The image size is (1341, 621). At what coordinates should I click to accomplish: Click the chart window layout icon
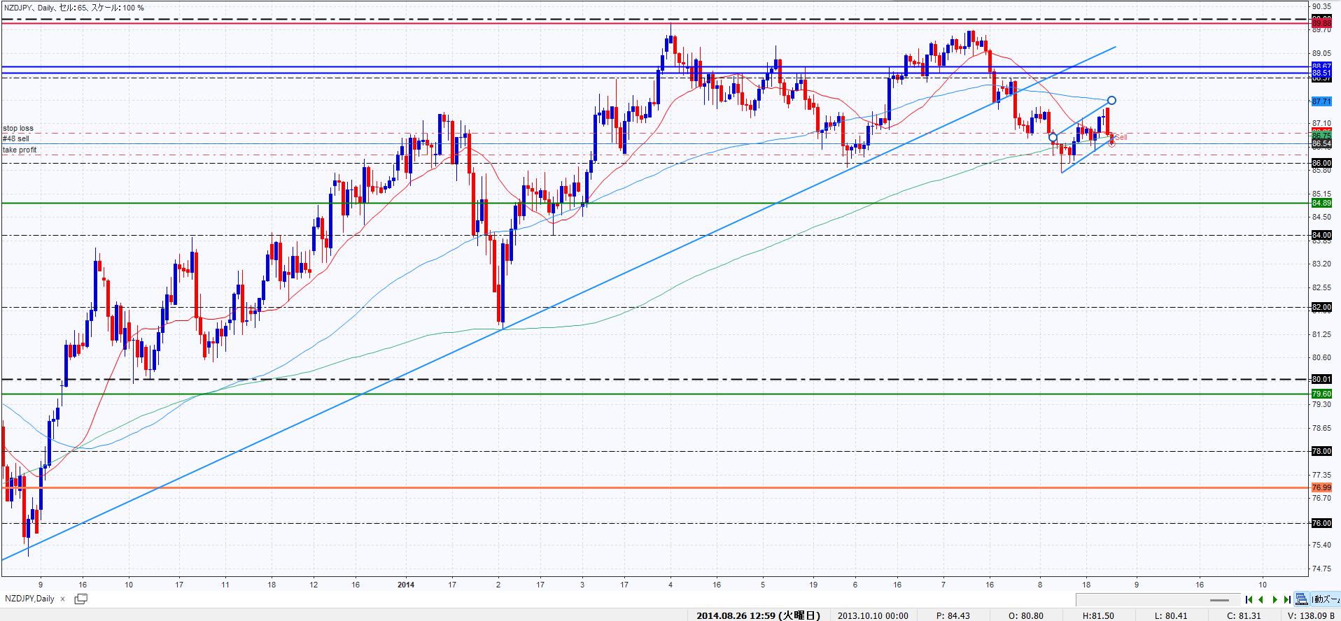pos(80,599)
